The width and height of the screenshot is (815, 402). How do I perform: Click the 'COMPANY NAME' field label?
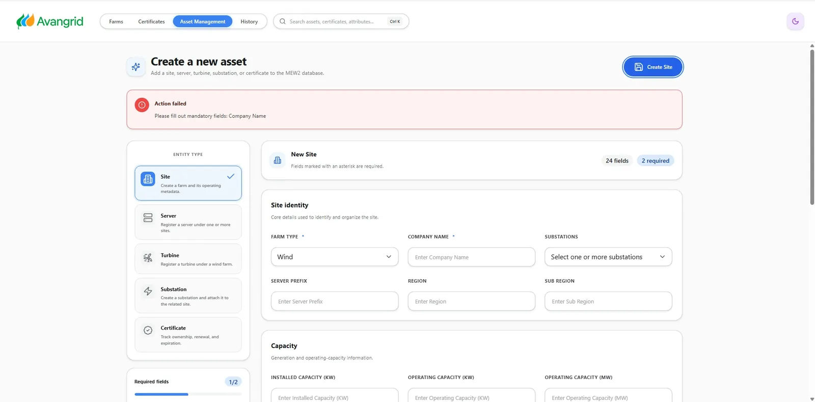(428, 237)
